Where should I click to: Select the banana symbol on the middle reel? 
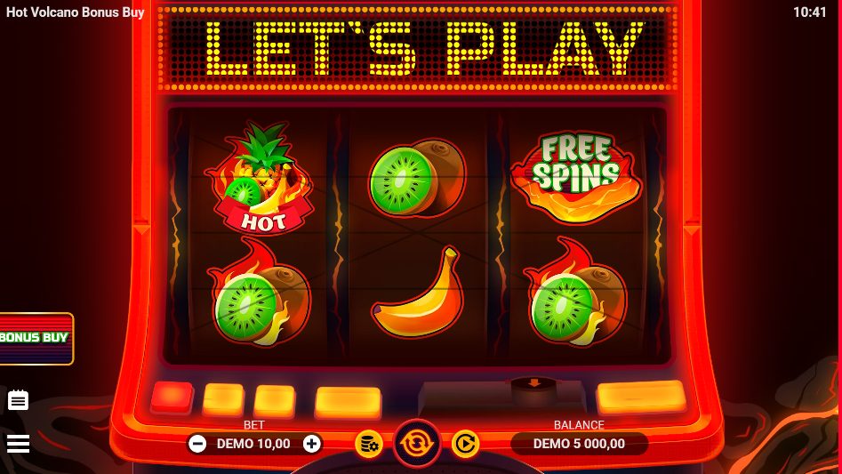(418, 293)
